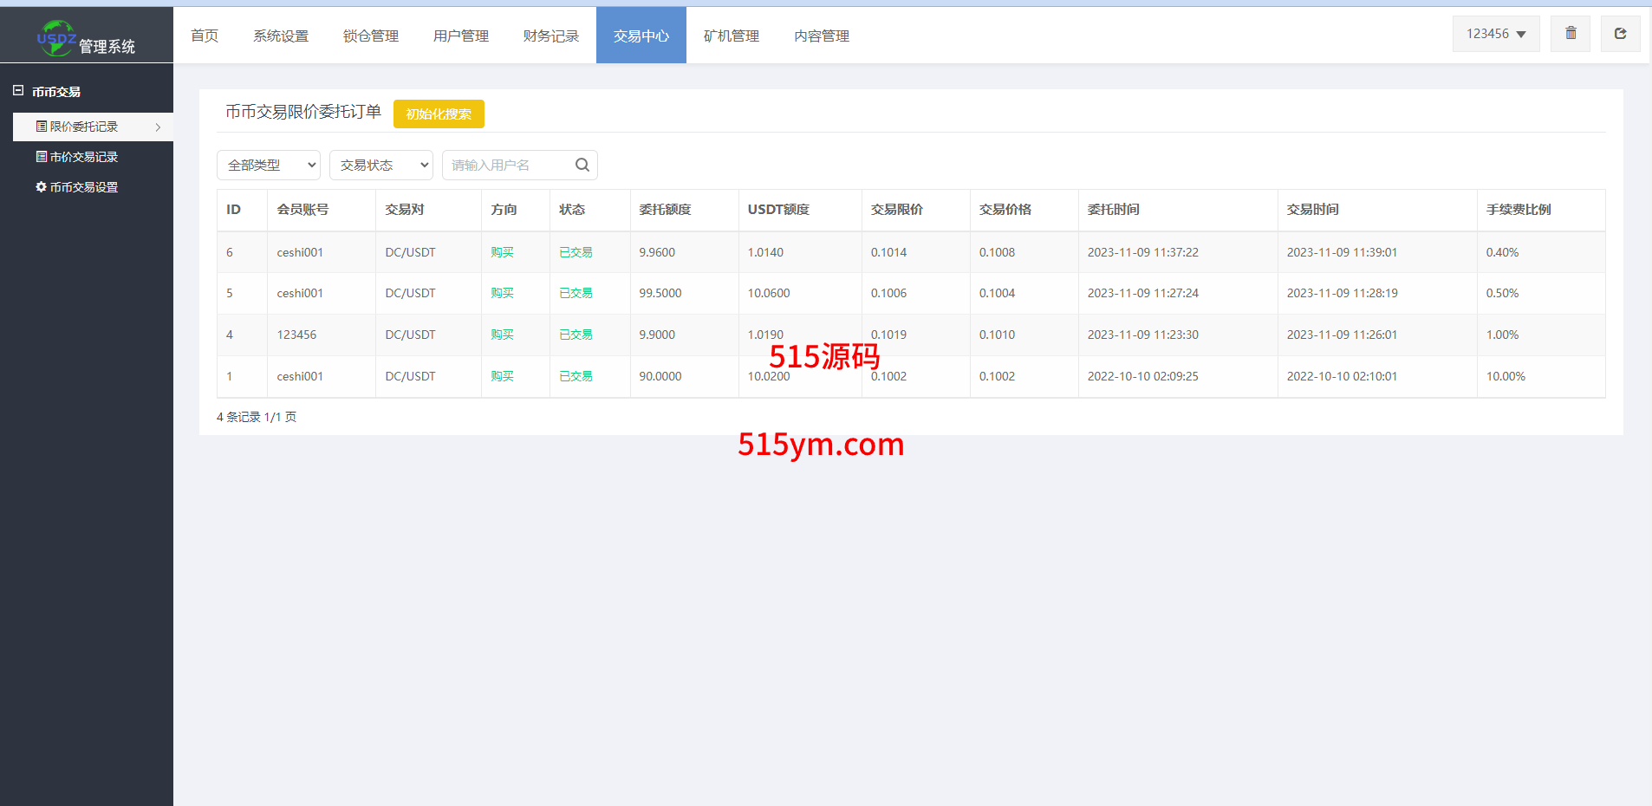Switch to 首页 tab
Viewport: 1652px width, 806px height.
[205, 36]
